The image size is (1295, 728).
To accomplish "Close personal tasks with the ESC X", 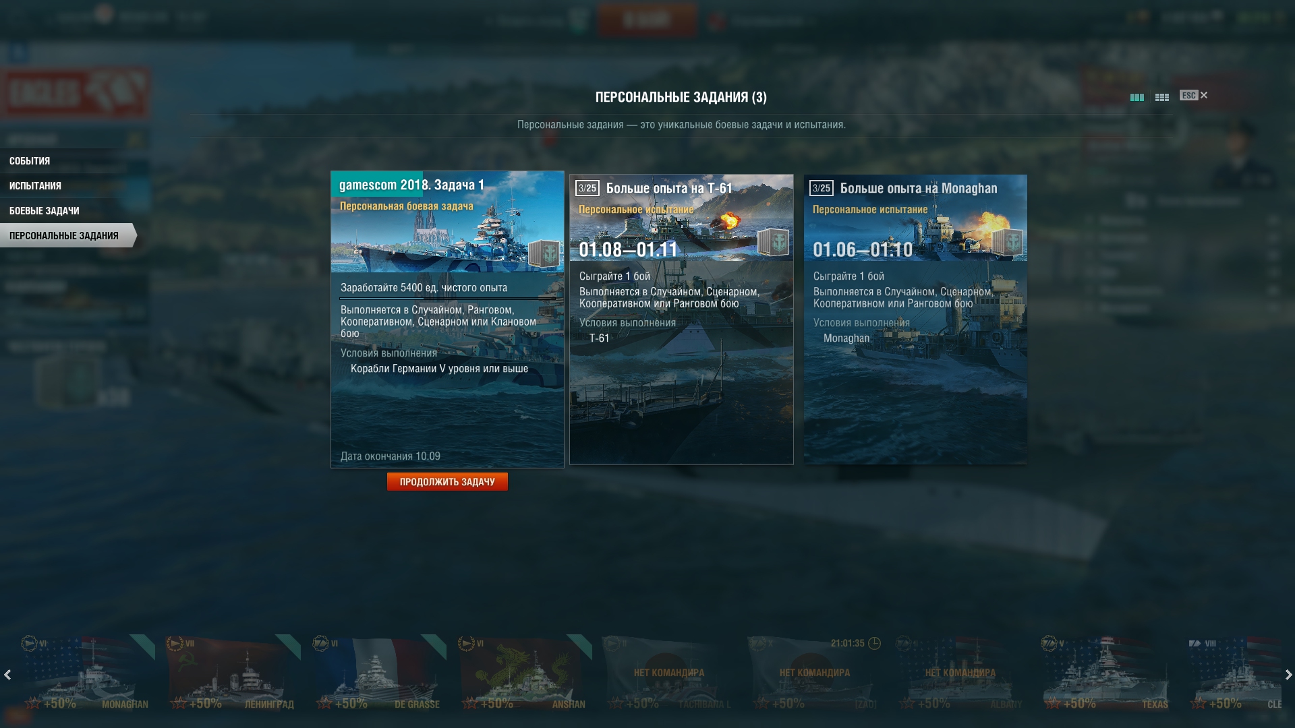I will tap(1194, 95).
